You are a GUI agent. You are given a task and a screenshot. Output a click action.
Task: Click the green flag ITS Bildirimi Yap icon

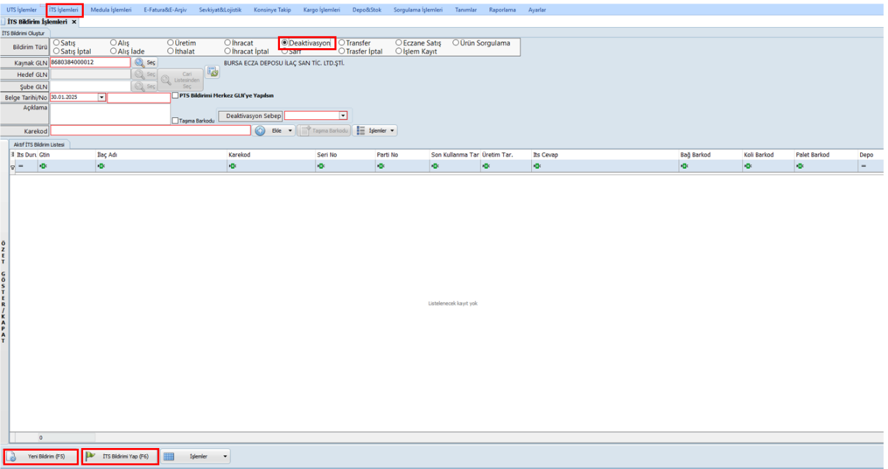click(x=90, y=456)
